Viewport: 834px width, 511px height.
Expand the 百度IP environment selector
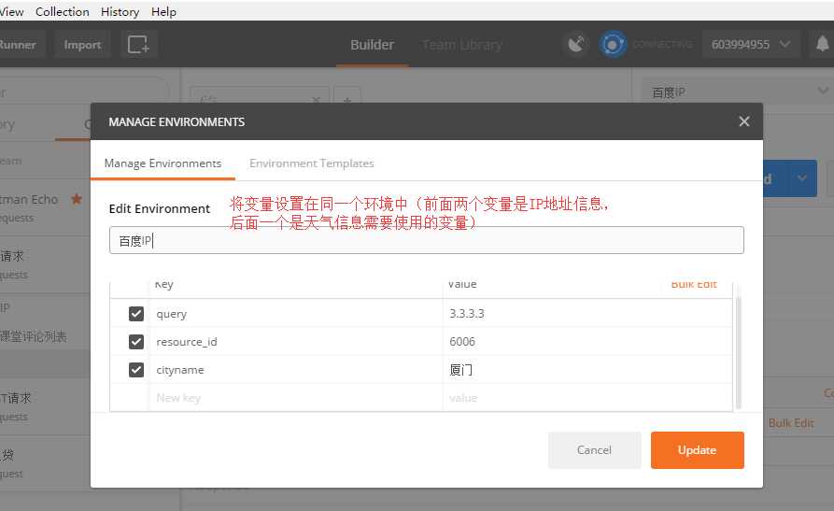coord(736,92)
